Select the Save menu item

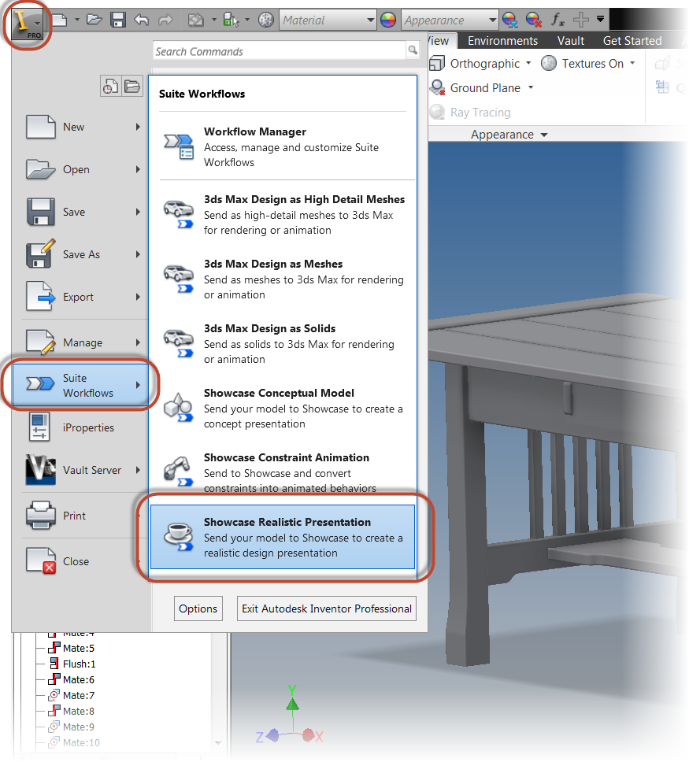[x=82, y=212]
